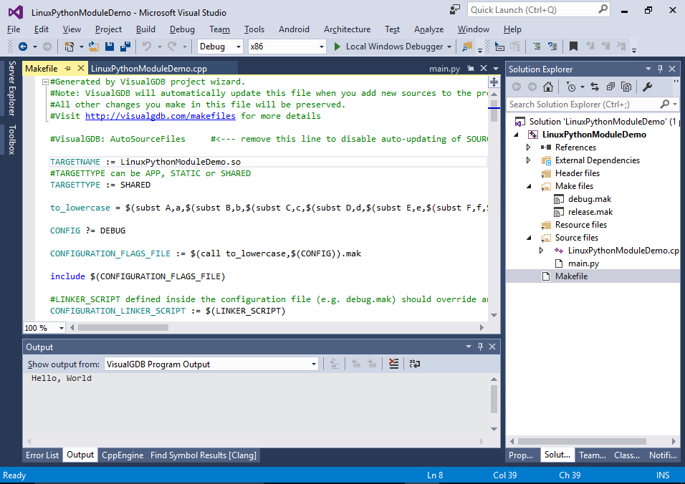Expand the External Dependencies node

tap(528, 160)
